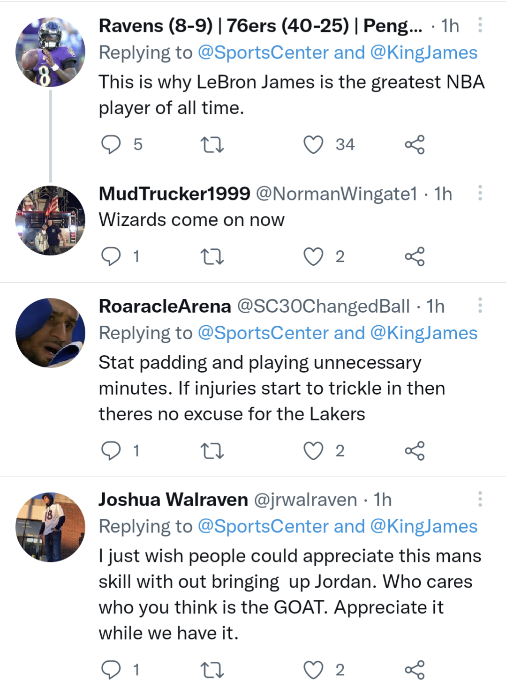Reply to Joshua Walraven's GOAT tweet
Viewport: 506px width, 695px height.
pos(111,670)
